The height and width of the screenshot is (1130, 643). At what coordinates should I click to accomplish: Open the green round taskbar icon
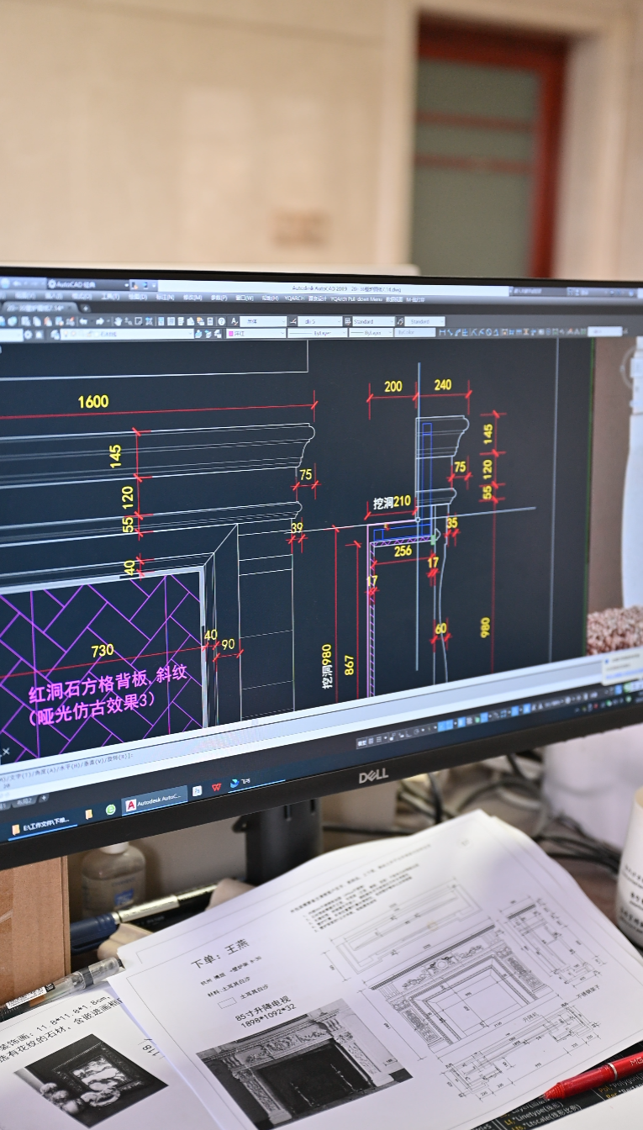pyautogui.click(x=110, y=809)
